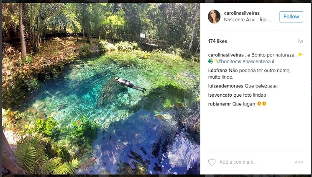Click the heart-eyes emojis in rubianemr's comment
This screenshot has width=312, height=177.
coord(262,104)
